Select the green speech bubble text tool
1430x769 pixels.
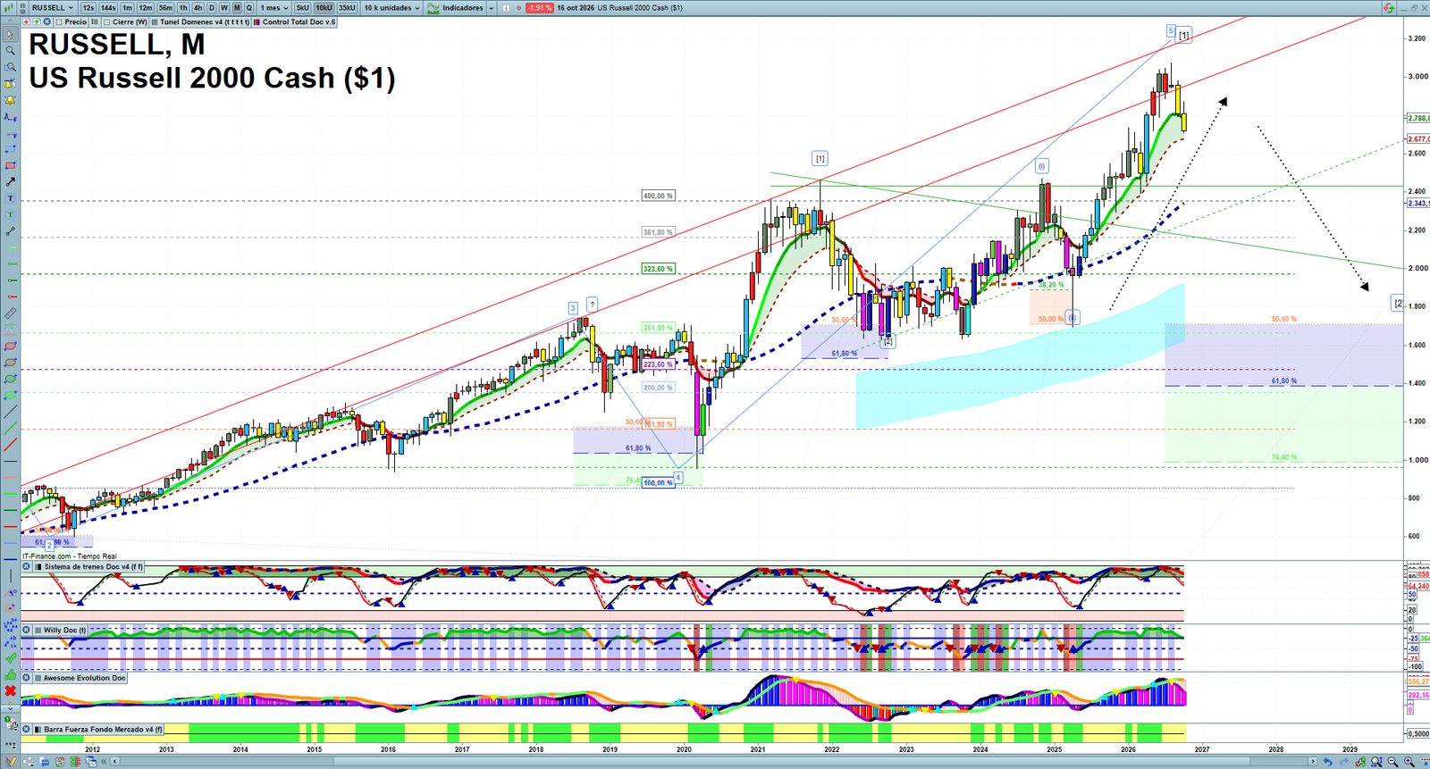point(10,214)
